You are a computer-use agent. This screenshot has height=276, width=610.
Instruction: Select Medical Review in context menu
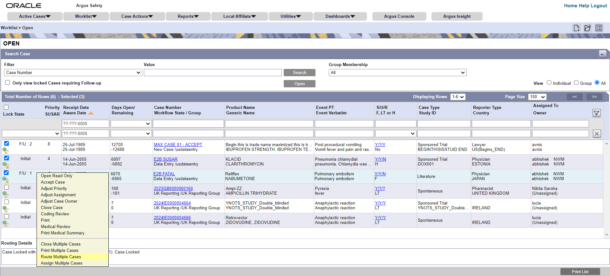tap(72, 227)
